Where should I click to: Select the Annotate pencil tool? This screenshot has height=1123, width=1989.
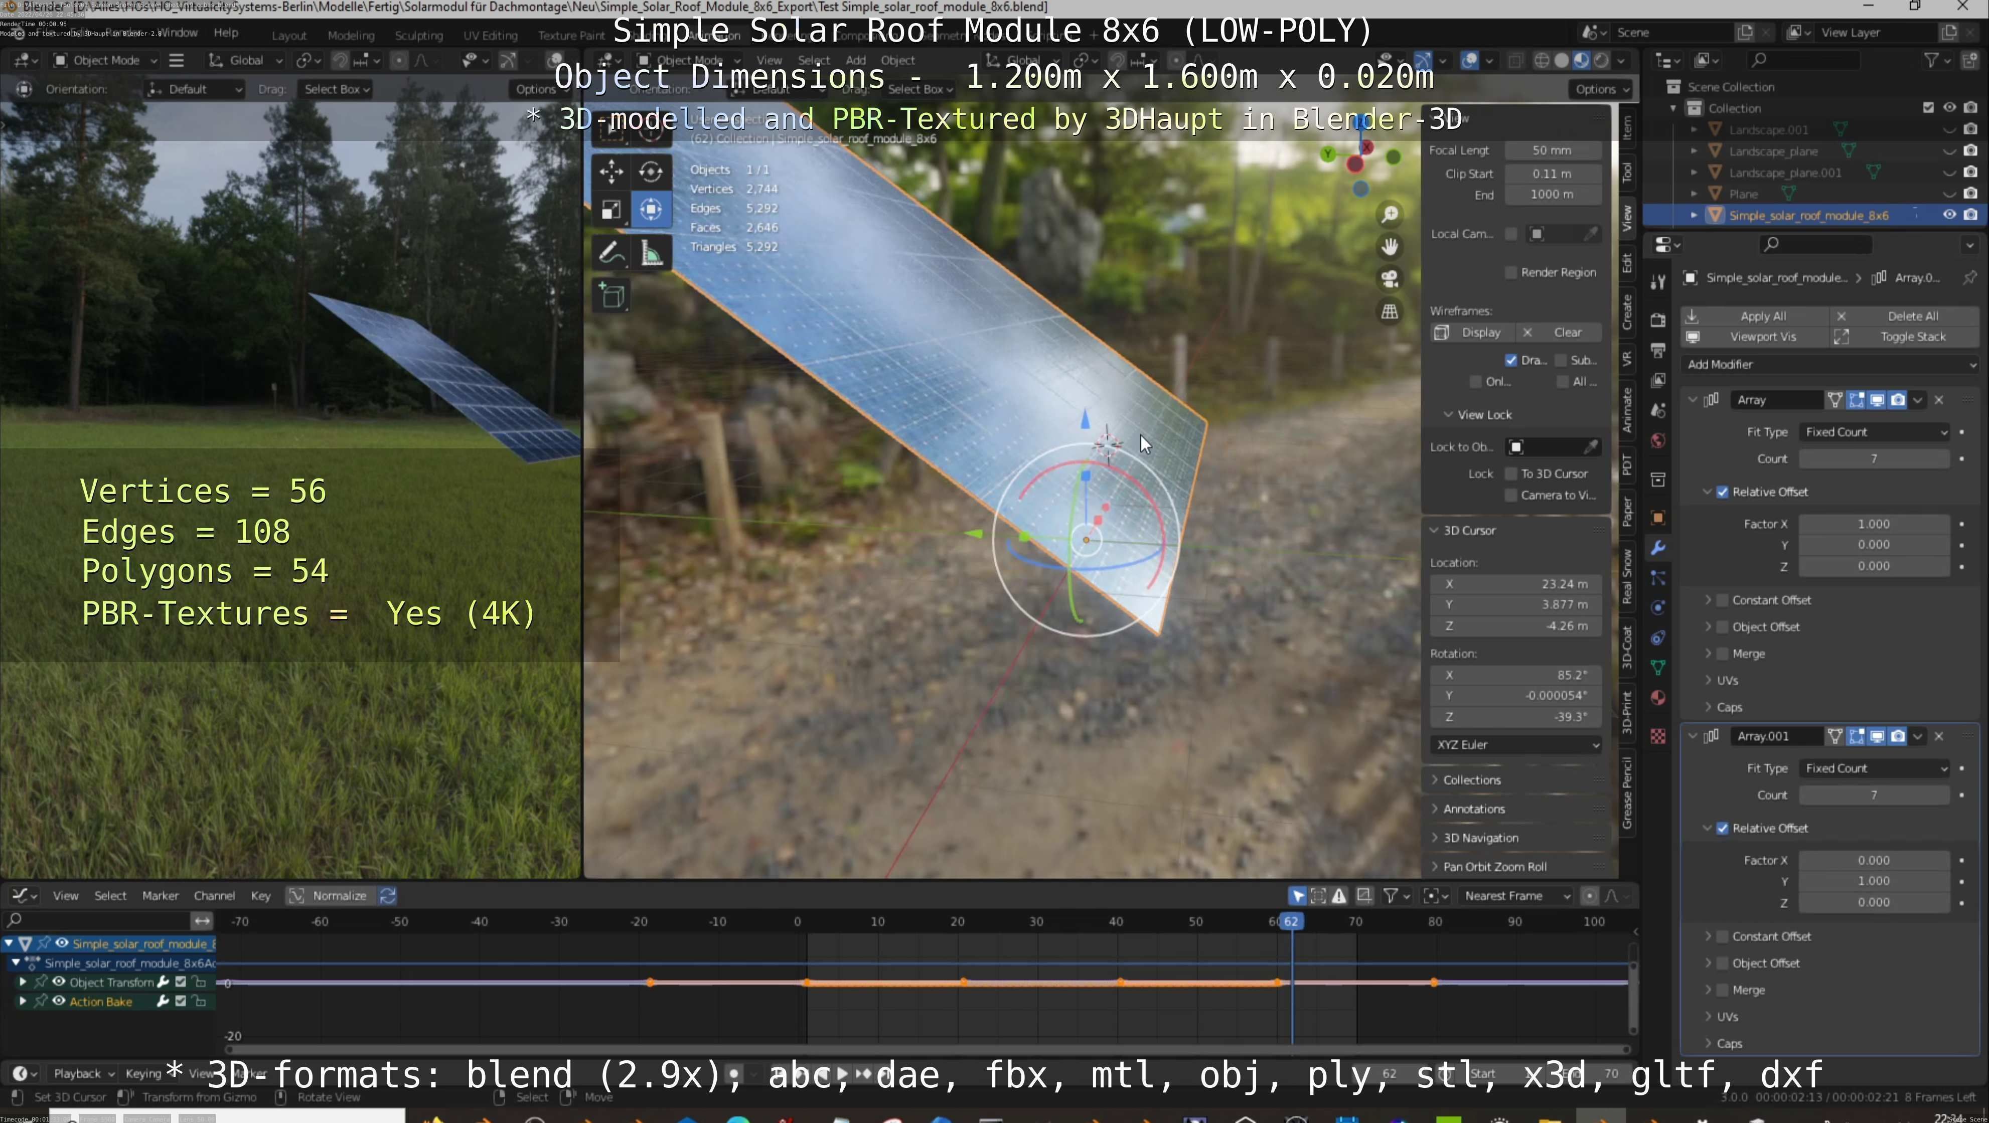pyautogui.click(x=611, y=253)
